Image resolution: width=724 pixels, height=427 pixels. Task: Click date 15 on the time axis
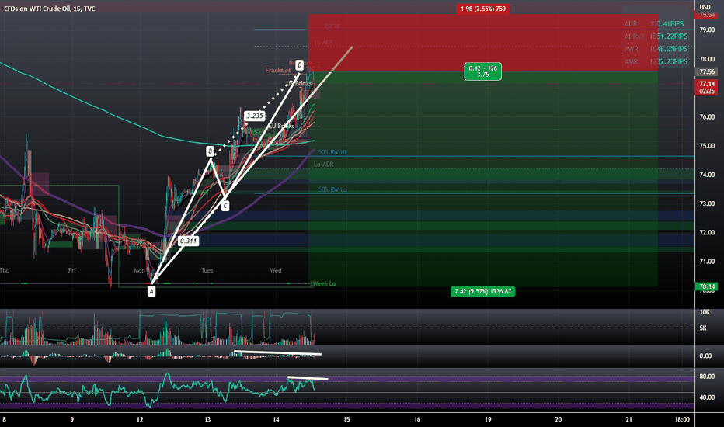pyautogui.click(x=346, y=419)
